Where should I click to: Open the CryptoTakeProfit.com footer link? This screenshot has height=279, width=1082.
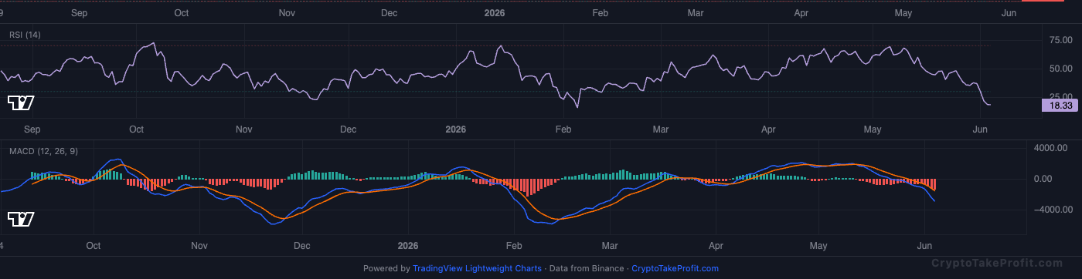pyautogui.click(x=675, y=269)
